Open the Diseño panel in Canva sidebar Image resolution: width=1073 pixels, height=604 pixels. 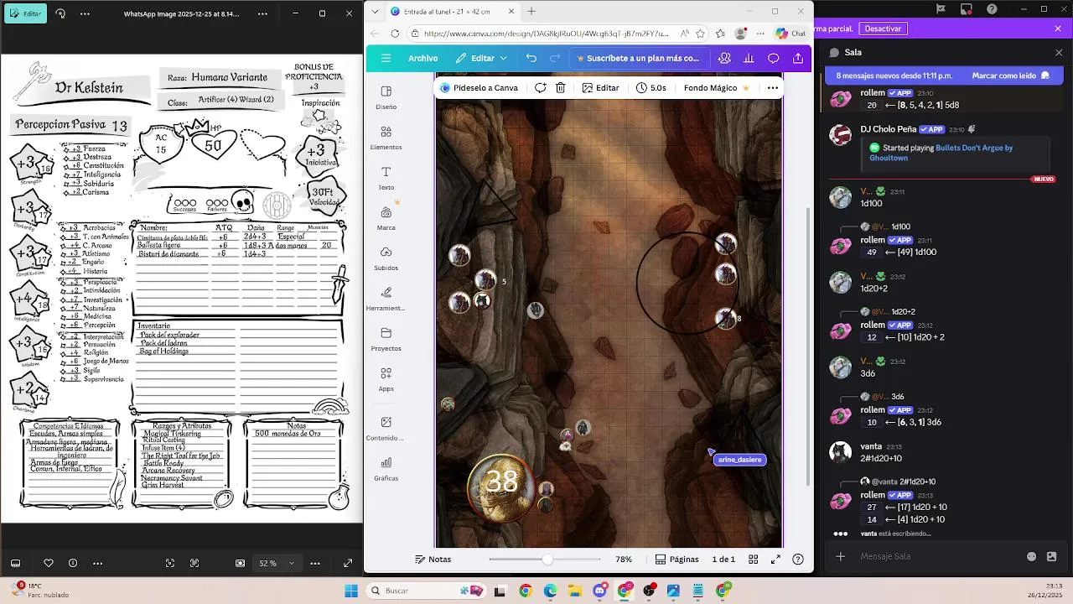[386, 97]
